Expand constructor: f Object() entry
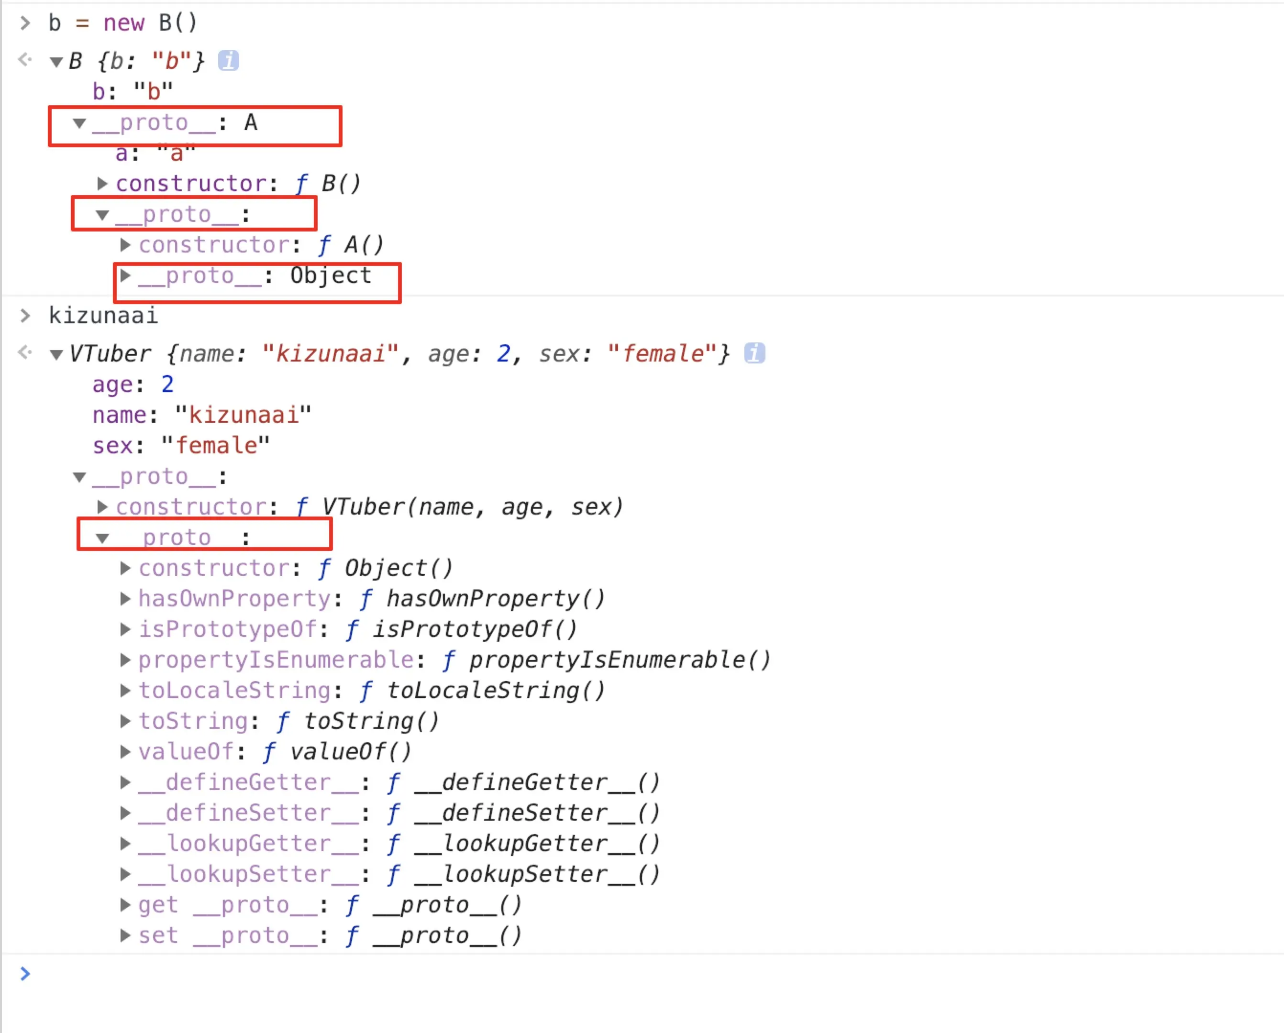 click(x=125, y=568)
